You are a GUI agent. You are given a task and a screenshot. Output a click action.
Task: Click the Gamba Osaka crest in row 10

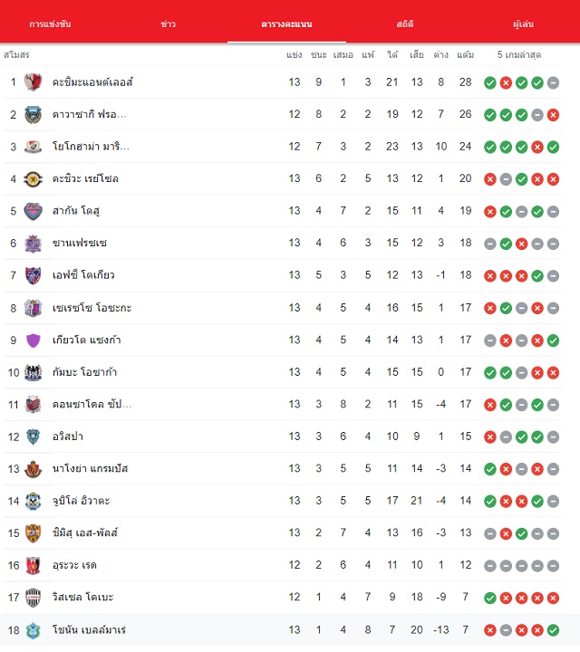click(x=33, y=372)
